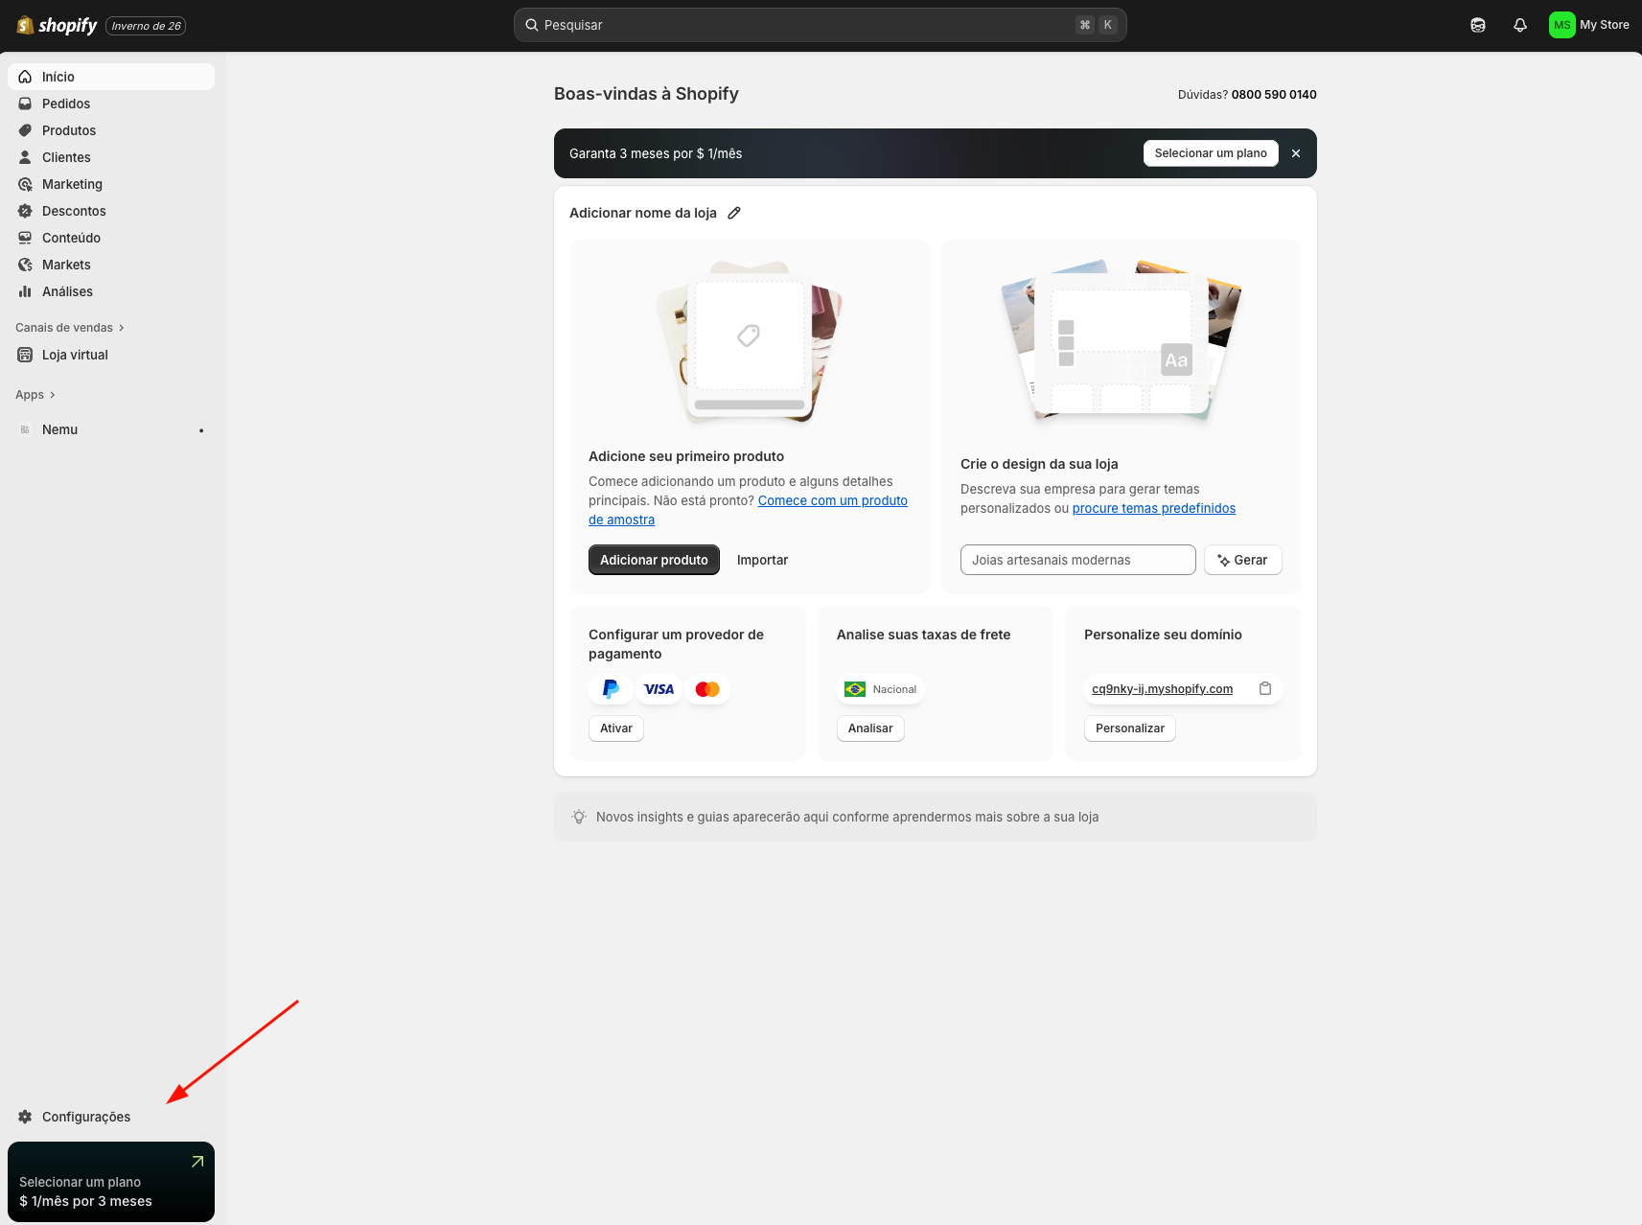The image size is (1642, 1225).
Task: Click Gerar theme button
Action: (x=1243, y=560)
